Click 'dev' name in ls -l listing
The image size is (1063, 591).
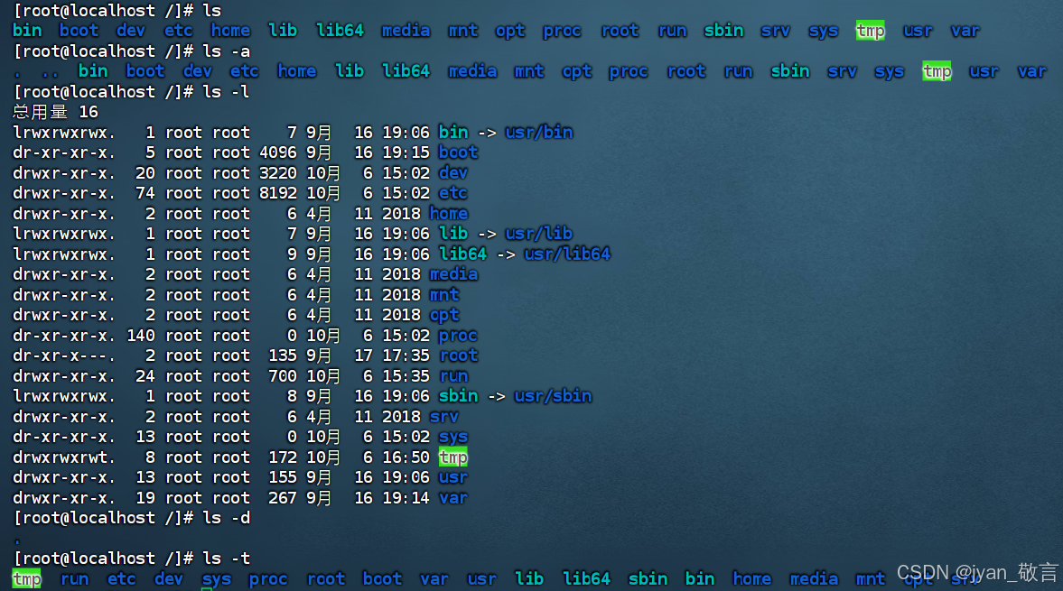coord(452,173)
